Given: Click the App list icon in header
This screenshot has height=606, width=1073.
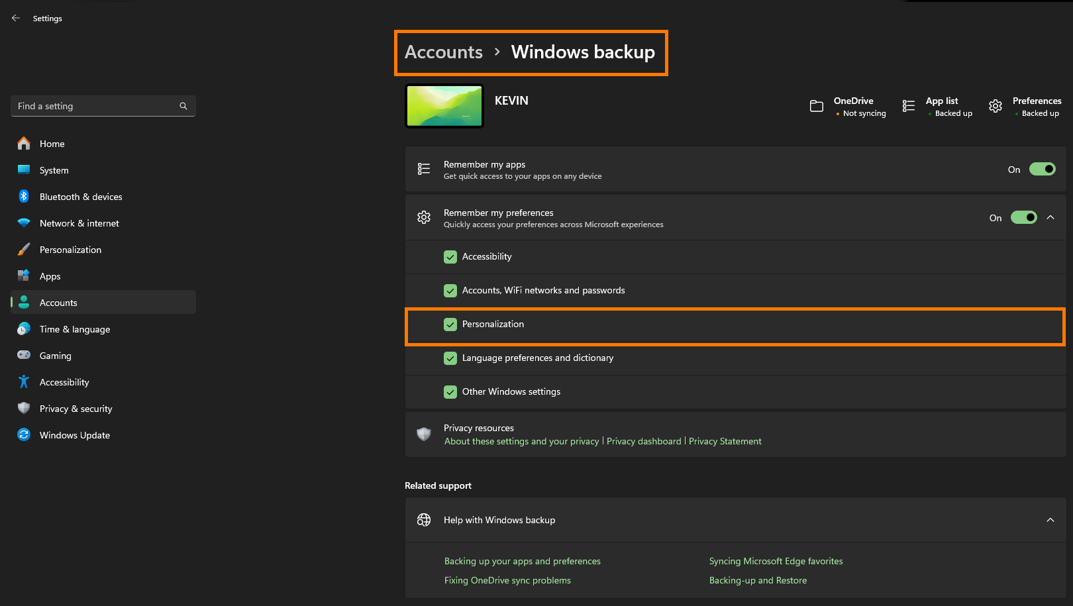Looking at the screenshot, I should point(909,106).
